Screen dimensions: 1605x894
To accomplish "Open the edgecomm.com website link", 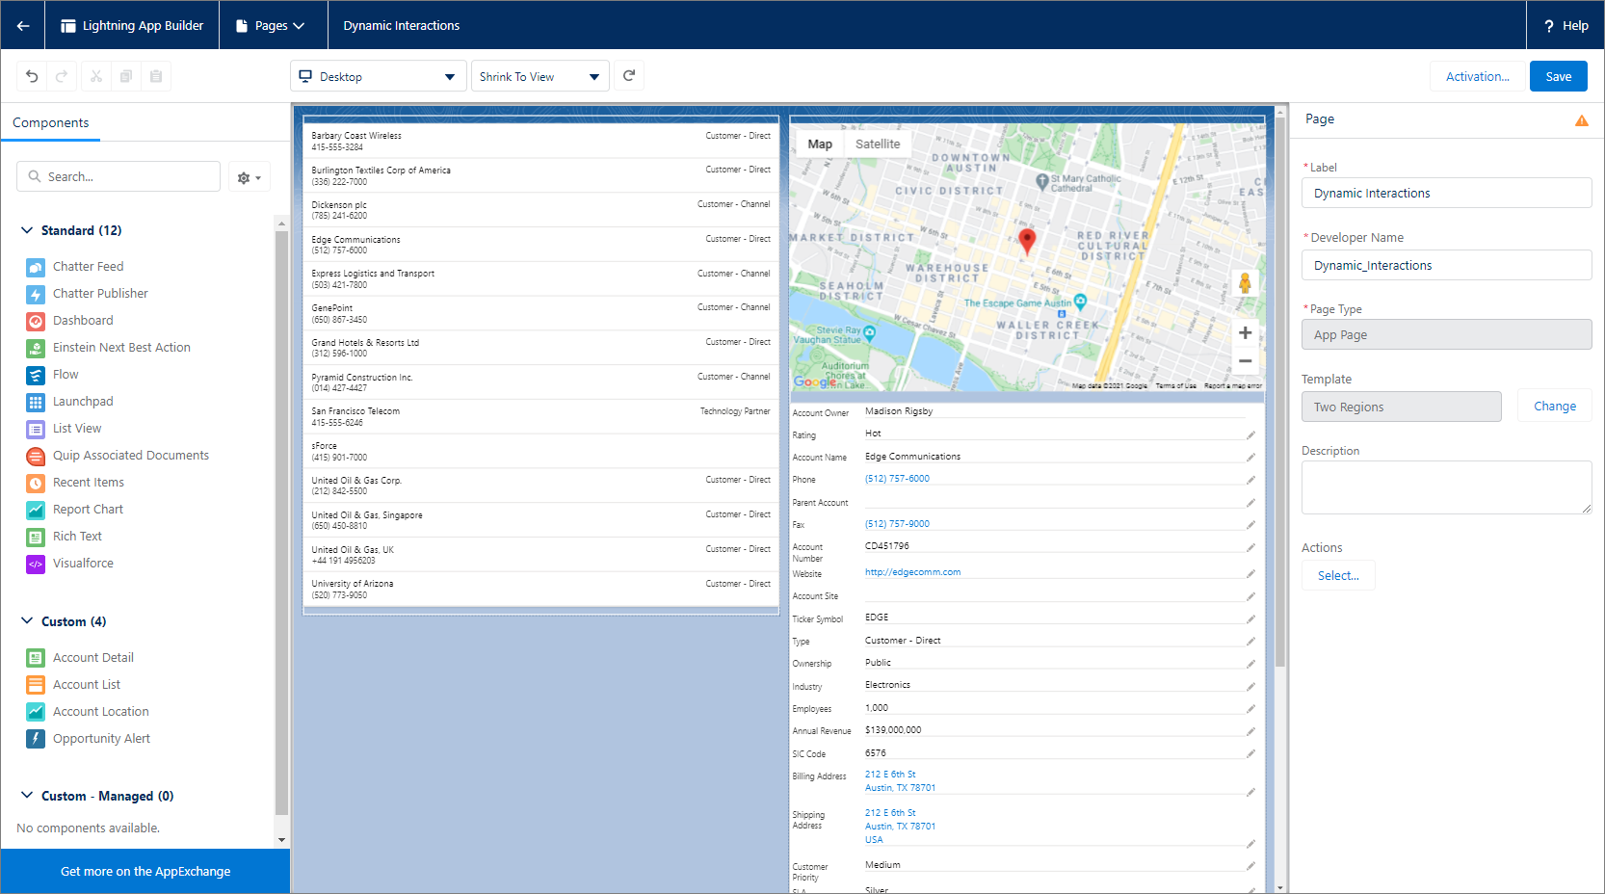I will 912,572.
